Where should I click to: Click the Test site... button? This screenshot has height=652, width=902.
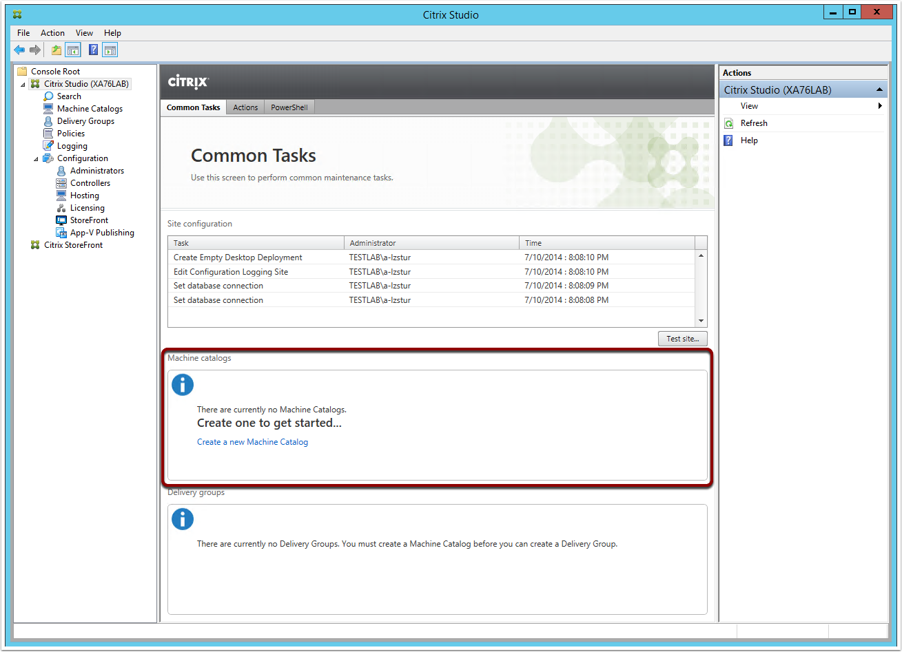pyautogui.click(x=683, y=339)
